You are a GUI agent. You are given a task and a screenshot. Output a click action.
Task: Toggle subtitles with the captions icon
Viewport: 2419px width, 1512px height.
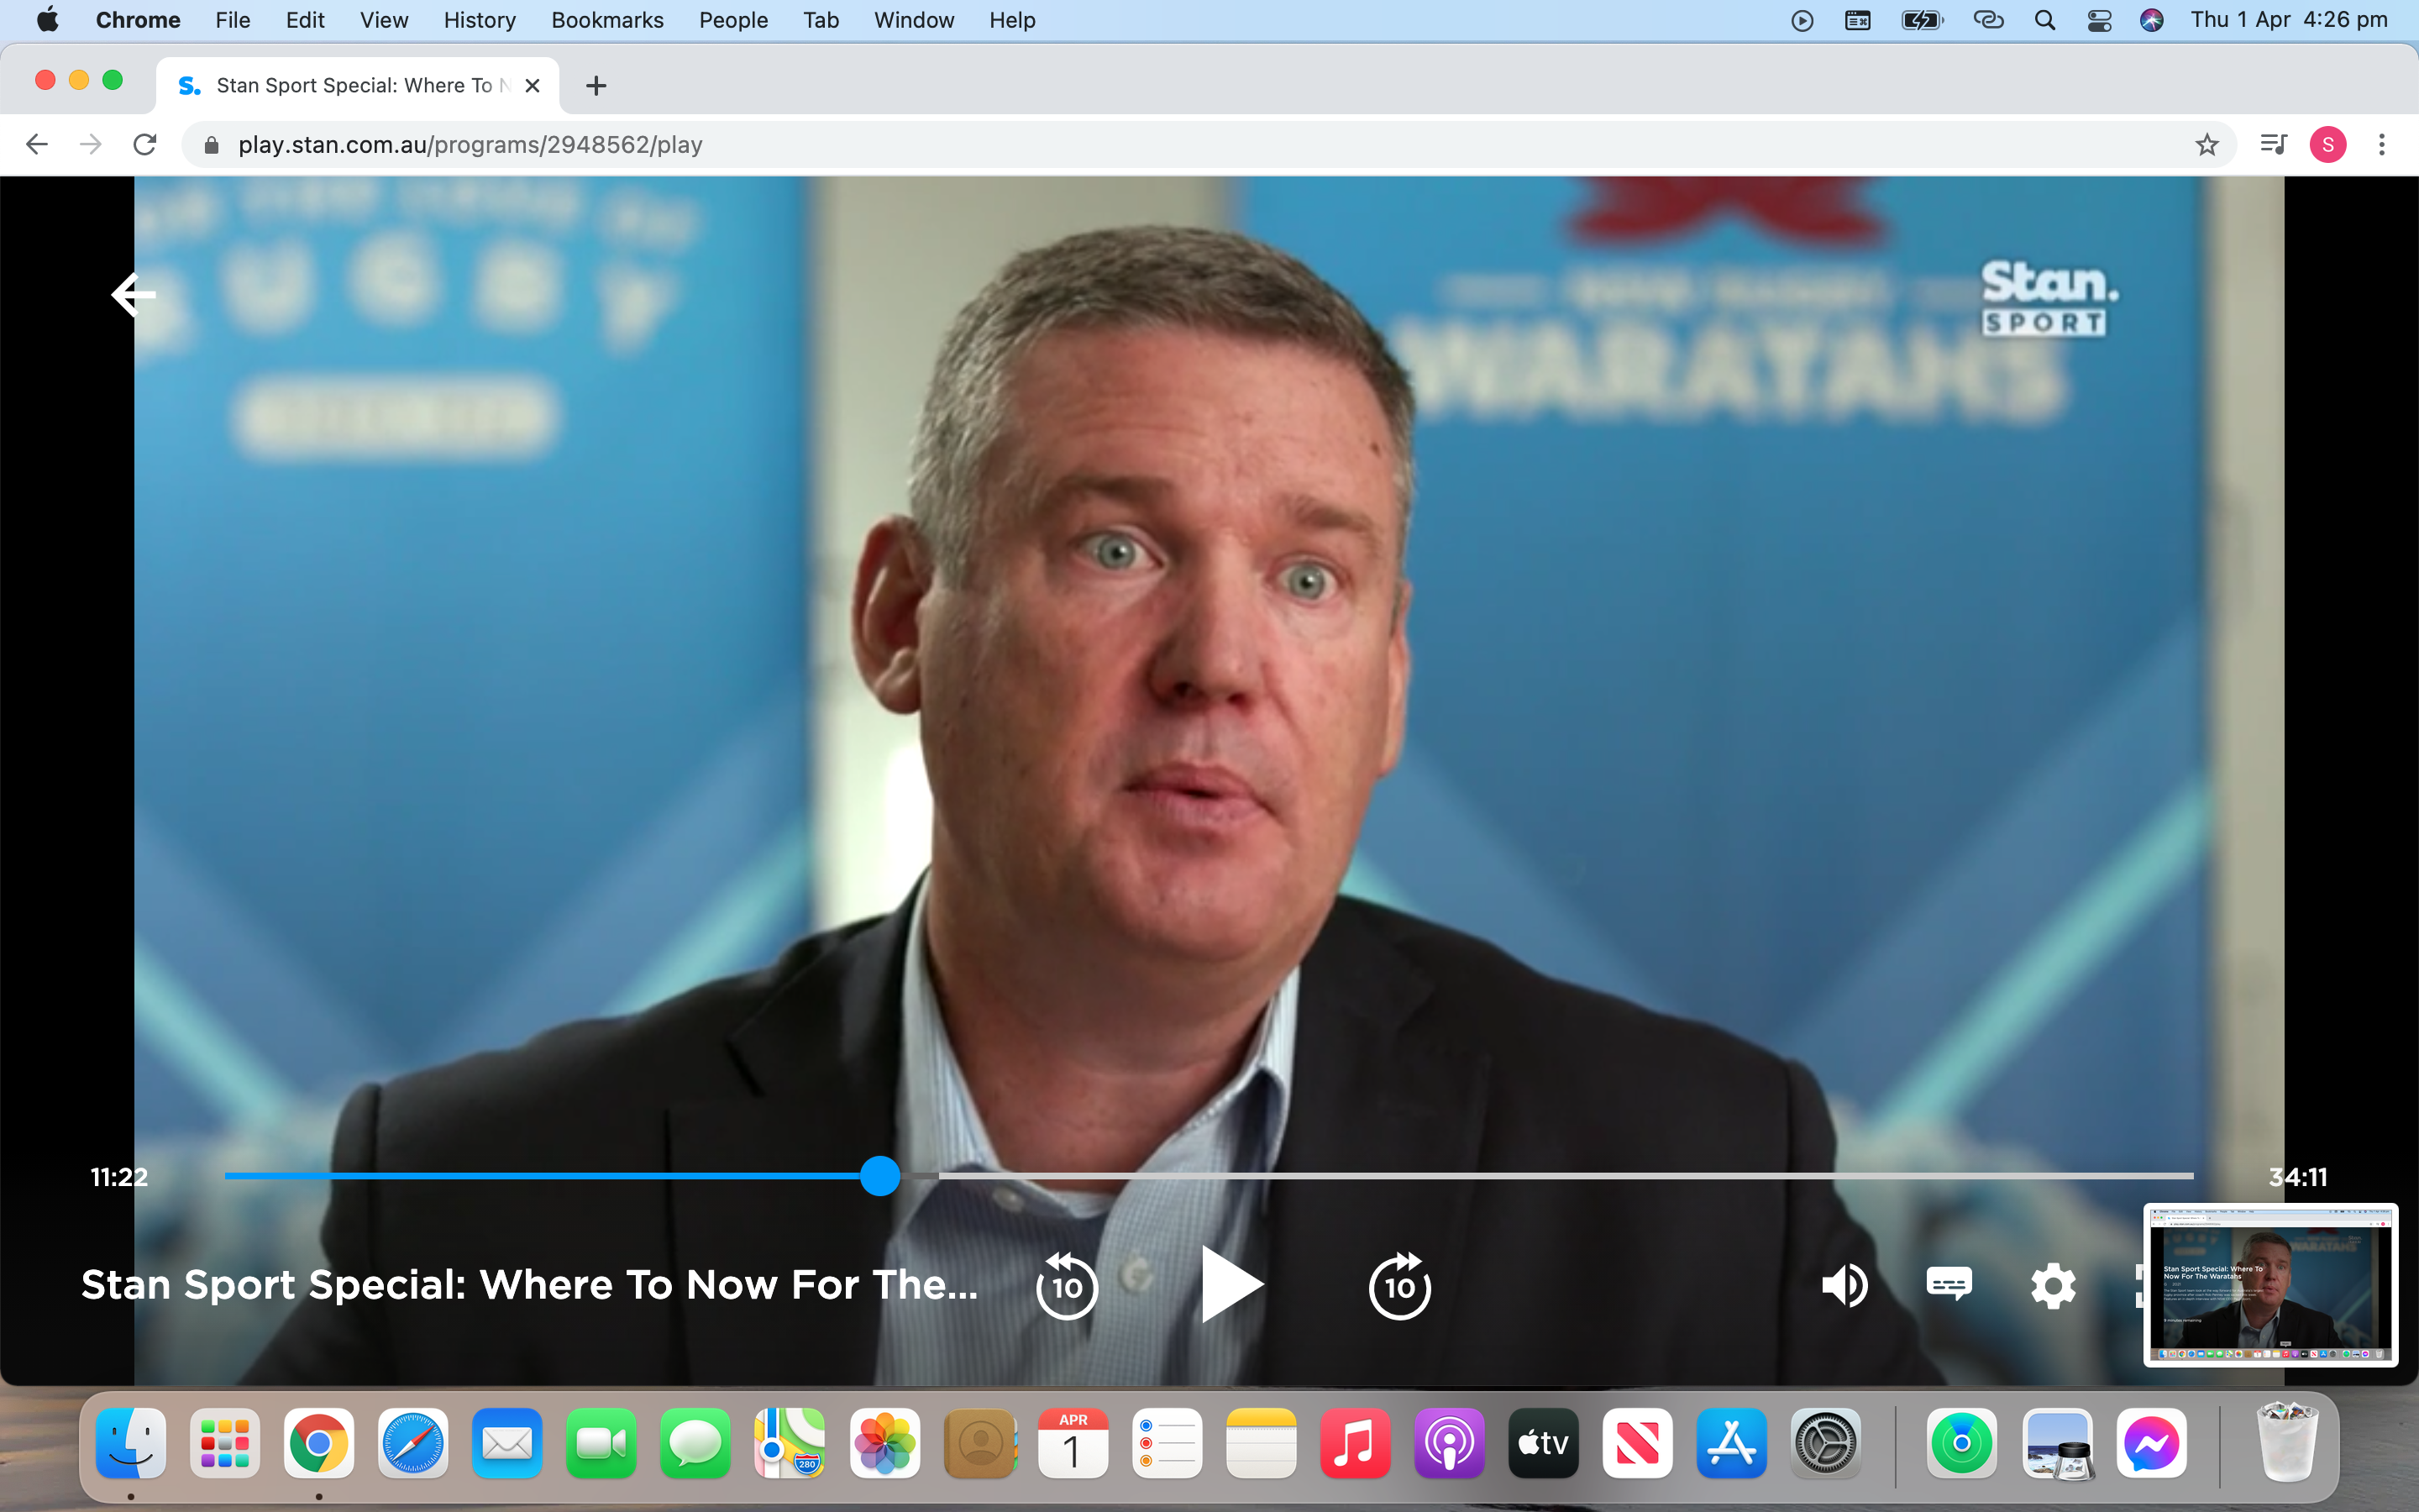1948,1284
